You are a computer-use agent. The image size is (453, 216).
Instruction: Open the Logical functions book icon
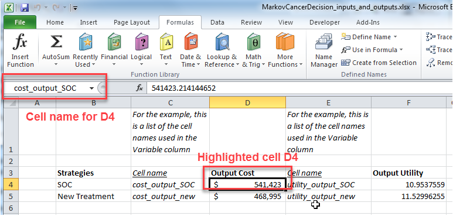click(x=142, y=42)
